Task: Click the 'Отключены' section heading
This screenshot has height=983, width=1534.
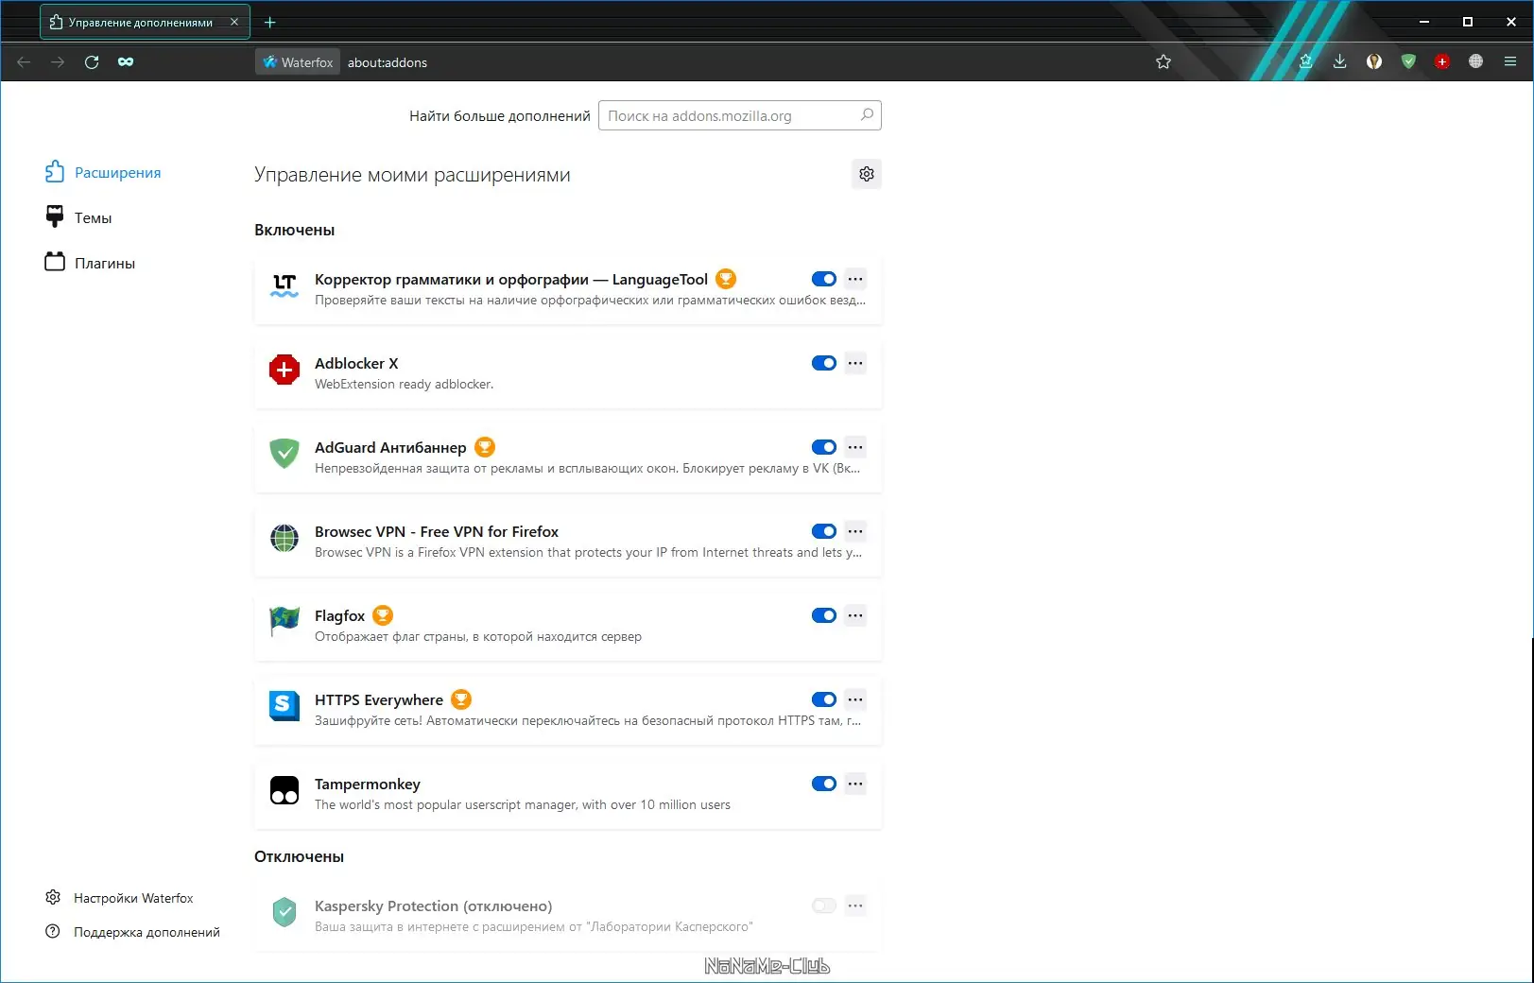Action: pyautogui.click(x=299, y=856)
